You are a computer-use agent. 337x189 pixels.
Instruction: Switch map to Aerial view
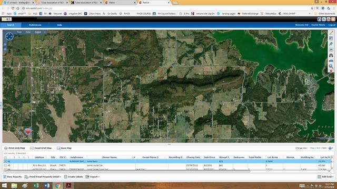point(28,32)
